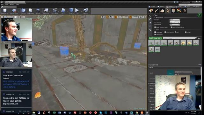
Task: Select Place mode icon in Modes panel
Action: coord(151,11)
